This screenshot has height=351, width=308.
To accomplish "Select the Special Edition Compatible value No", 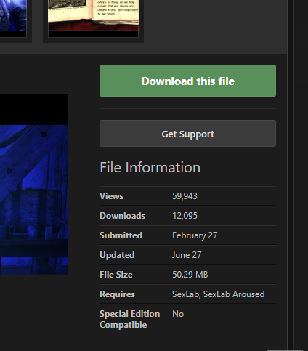I will pos(178,314).
